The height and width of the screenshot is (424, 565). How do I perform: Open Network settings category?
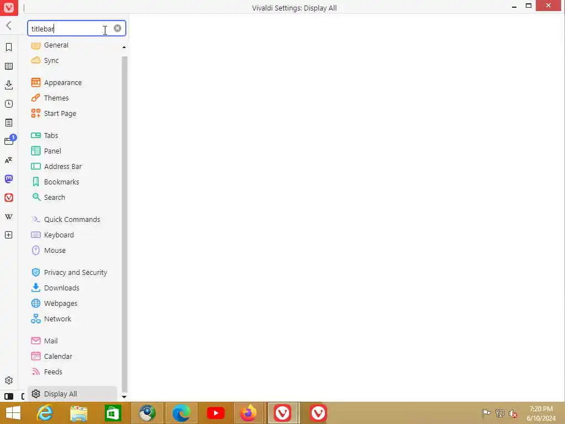click(72, 319)
